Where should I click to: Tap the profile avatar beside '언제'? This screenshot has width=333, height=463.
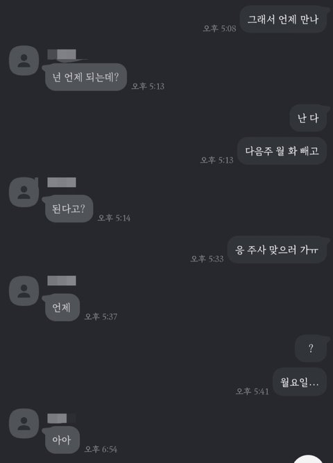(24, 291)
